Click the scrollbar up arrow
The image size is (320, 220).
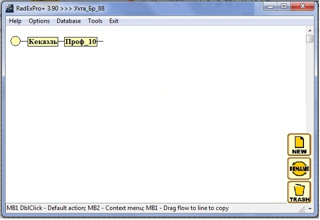310,30
